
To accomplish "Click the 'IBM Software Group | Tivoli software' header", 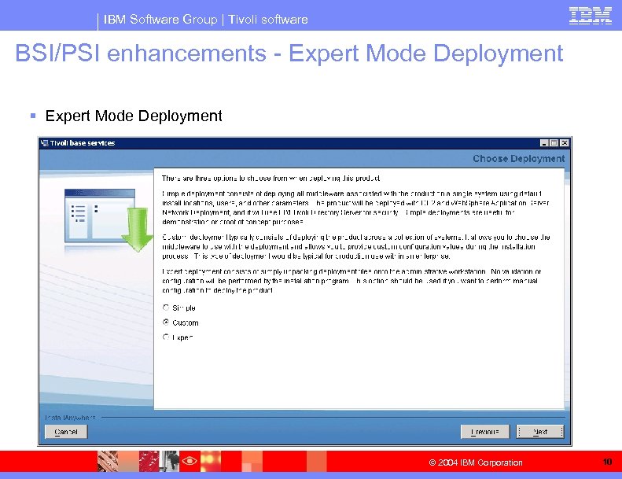I will tap(205, 19).
